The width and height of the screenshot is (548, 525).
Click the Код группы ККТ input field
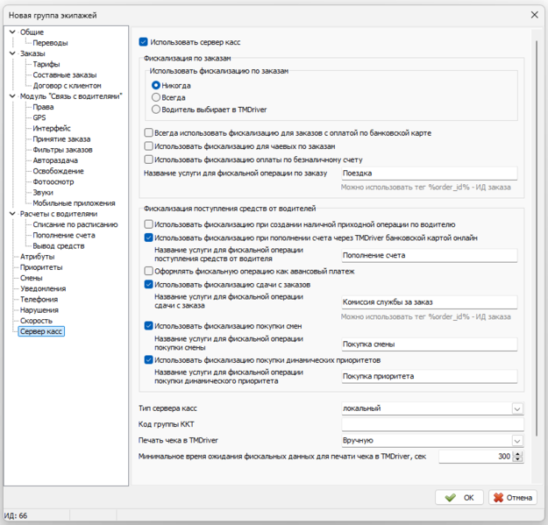pyautogui.click(x=432, y=424)
